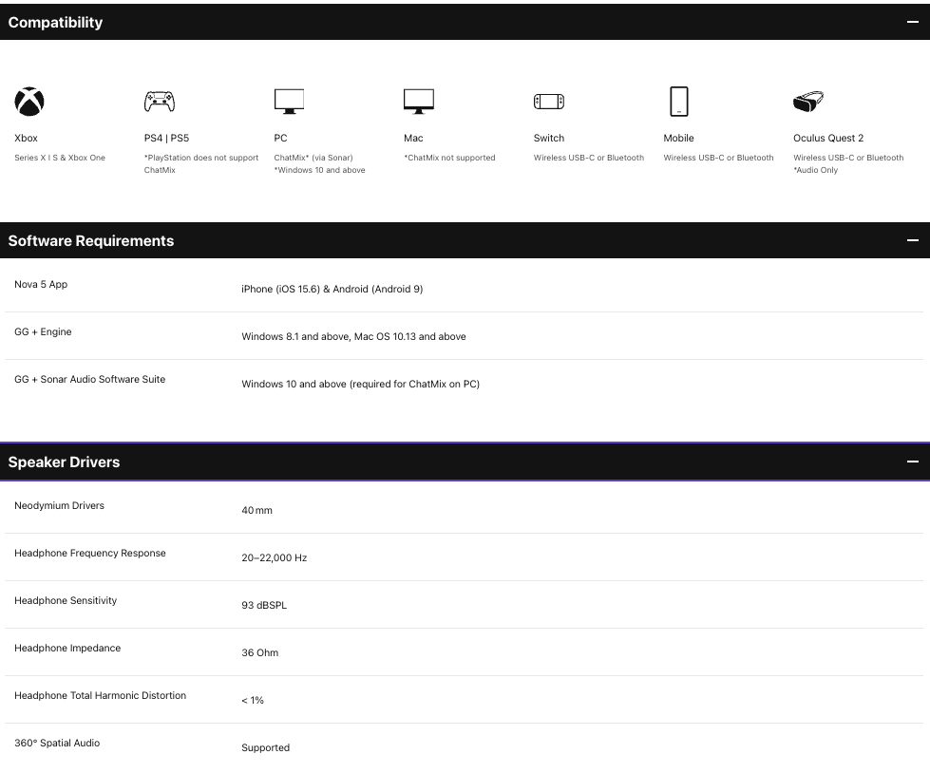Collapse the Compatibility section with minus icon
The width and height of the screenshot is (930, 773).
912,22
